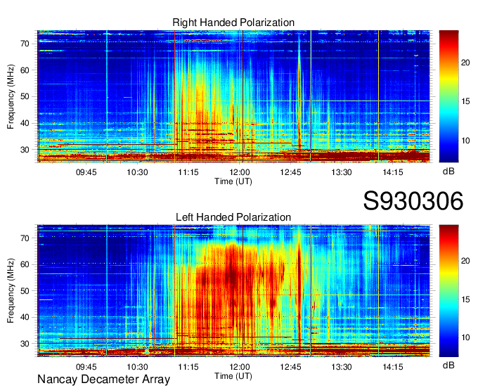This screenshot has height=388, width=478.
Task: Click the 15 dB mark on Left Handed colorbar
Action: (x=465, y=299)
